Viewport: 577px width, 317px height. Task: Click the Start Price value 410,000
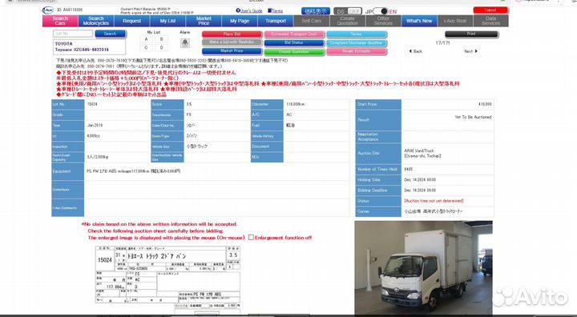point(485,104)
